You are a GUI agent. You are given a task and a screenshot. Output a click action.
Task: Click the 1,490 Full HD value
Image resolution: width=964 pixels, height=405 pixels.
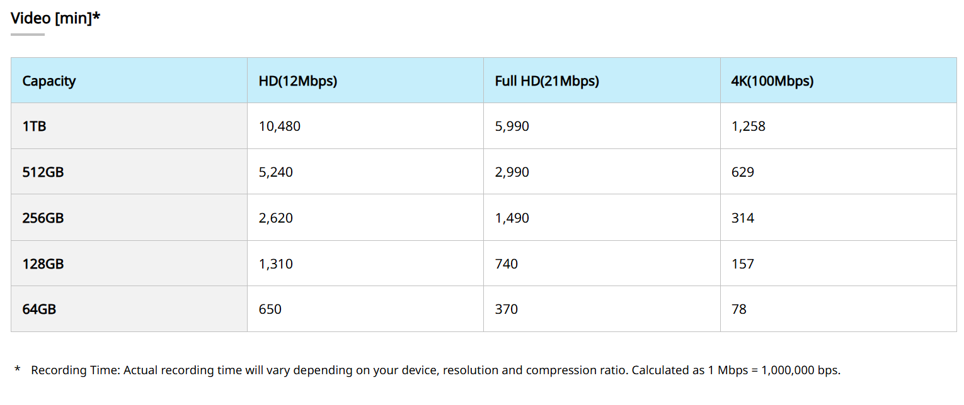[512, 218]
